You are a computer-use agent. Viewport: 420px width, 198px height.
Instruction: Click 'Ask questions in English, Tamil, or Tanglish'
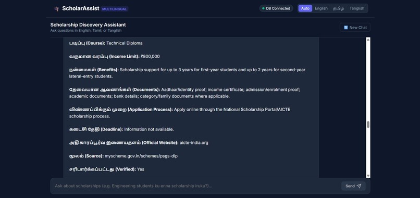85,31
